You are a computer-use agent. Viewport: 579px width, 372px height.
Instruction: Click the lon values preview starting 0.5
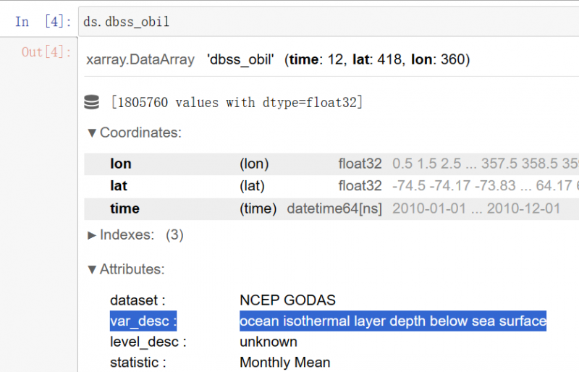pos(483,164)
